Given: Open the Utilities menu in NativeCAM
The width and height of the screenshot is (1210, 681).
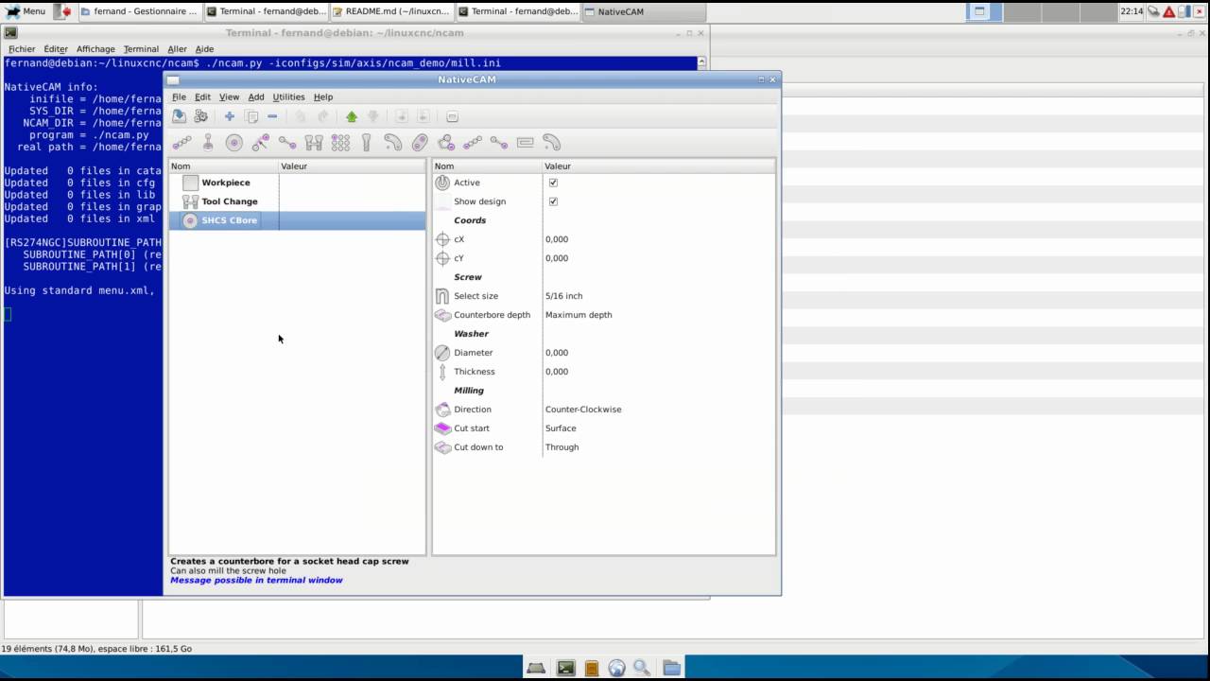Looking at the screenshot, I should pos(288,96).
